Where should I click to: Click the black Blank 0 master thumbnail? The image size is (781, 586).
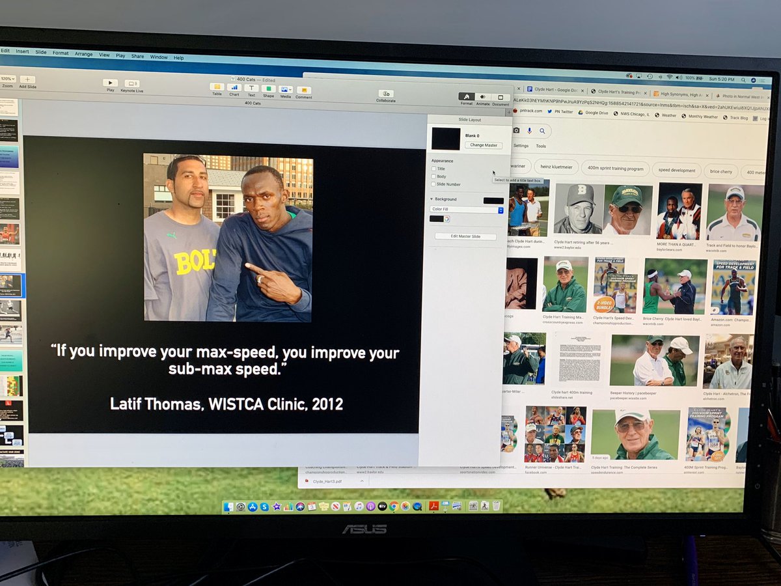click(446, 139)
